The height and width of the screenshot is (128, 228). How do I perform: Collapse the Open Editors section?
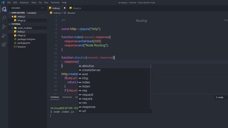[x=10, y=13]
